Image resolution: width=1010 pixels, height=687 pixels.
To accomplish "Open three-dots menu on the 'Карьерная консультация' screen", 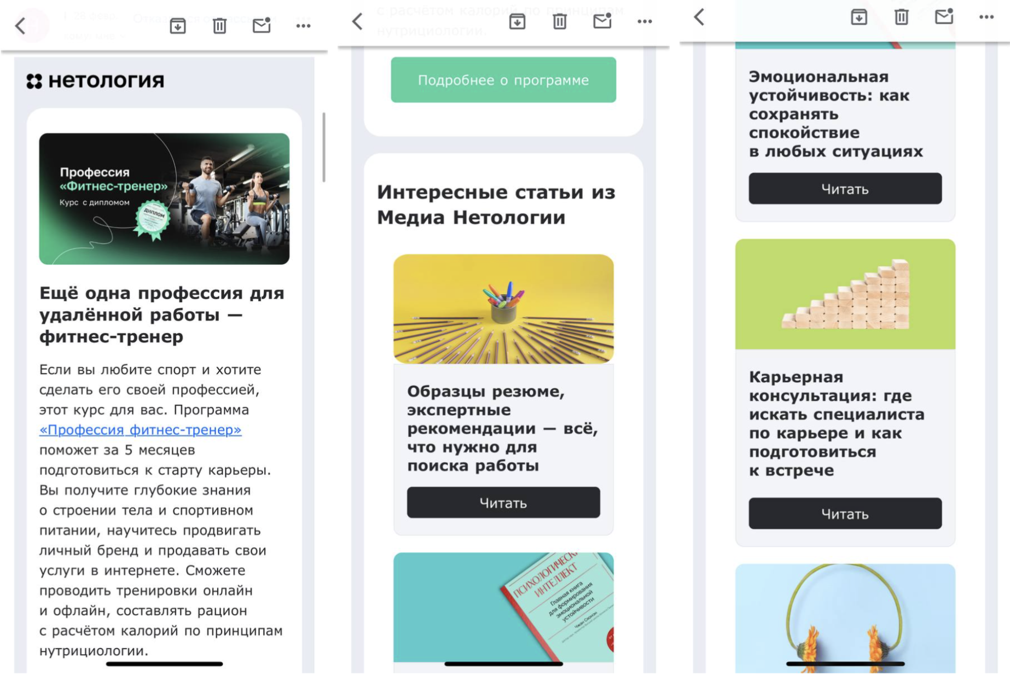I will (x=986, y=17).
